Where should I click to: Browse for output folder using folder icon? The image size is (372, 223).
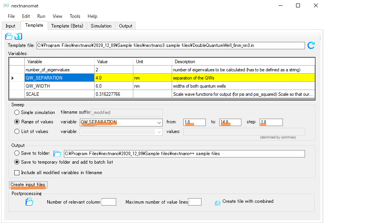[x=57, y=154]
